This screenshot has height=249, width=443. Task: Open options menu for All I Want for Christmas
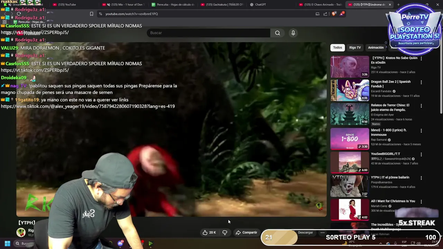tap(421, 202)
